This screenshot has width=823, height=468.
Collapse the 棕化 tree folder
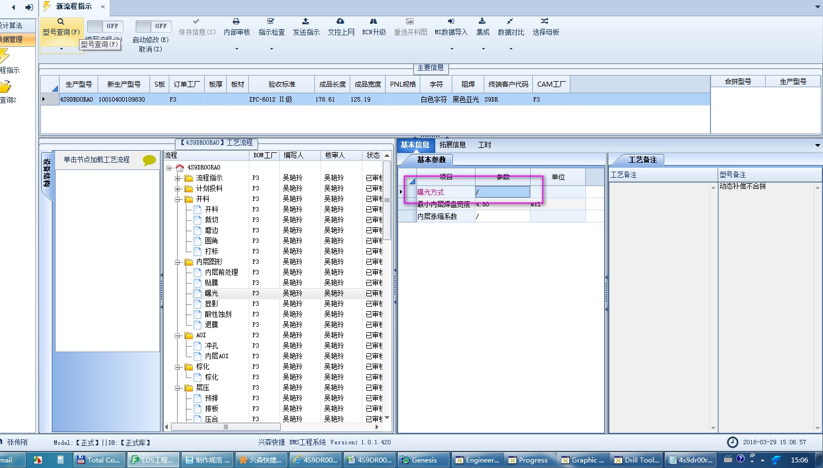click(x=178, y=366)
